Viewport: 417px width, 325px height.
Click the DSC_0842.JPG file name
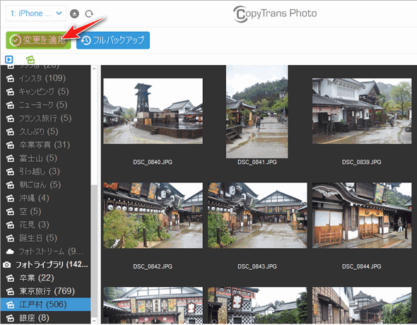tap(153, 266)
